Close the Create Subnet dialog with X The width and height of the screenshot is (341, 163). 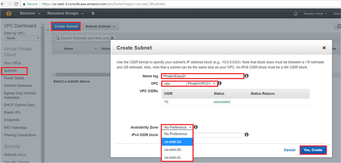[x=324, y=48]
